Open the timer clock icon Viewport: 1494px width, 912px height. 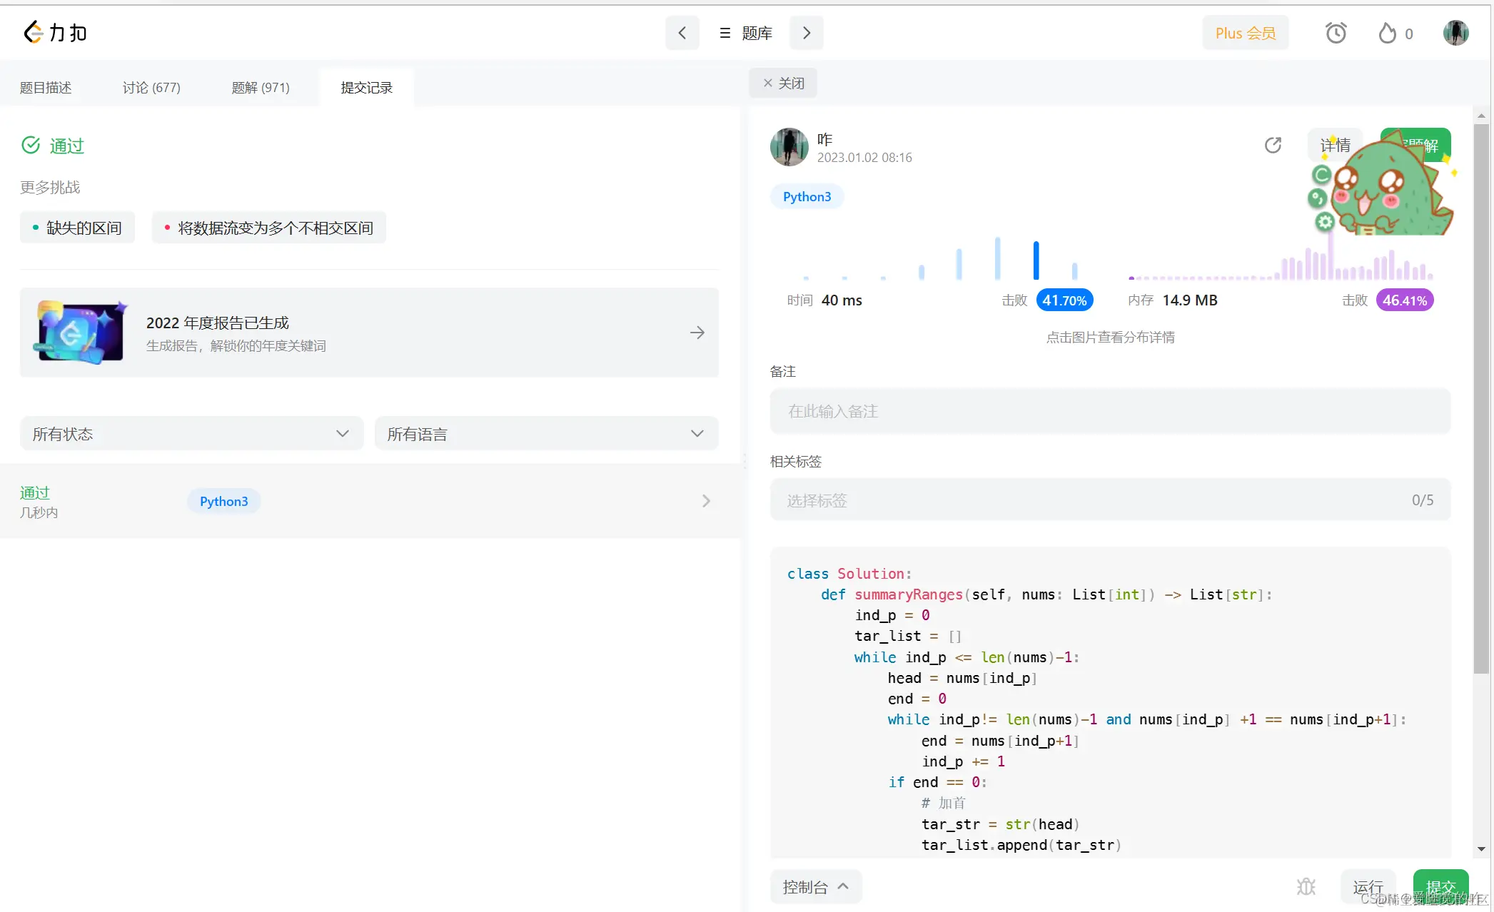tap(1336, 33)
